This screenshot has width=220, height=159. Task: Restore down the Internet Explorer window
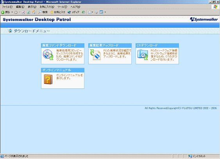214,2
